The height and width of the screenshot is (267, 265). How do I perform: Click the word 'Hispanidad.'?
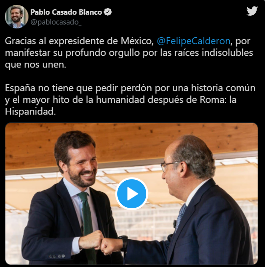(30, 112)
